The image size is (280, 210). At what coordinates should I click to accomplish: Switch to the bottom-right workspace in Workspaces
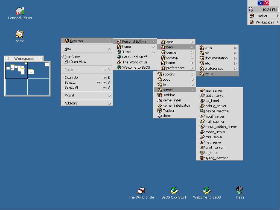[38, 87]
